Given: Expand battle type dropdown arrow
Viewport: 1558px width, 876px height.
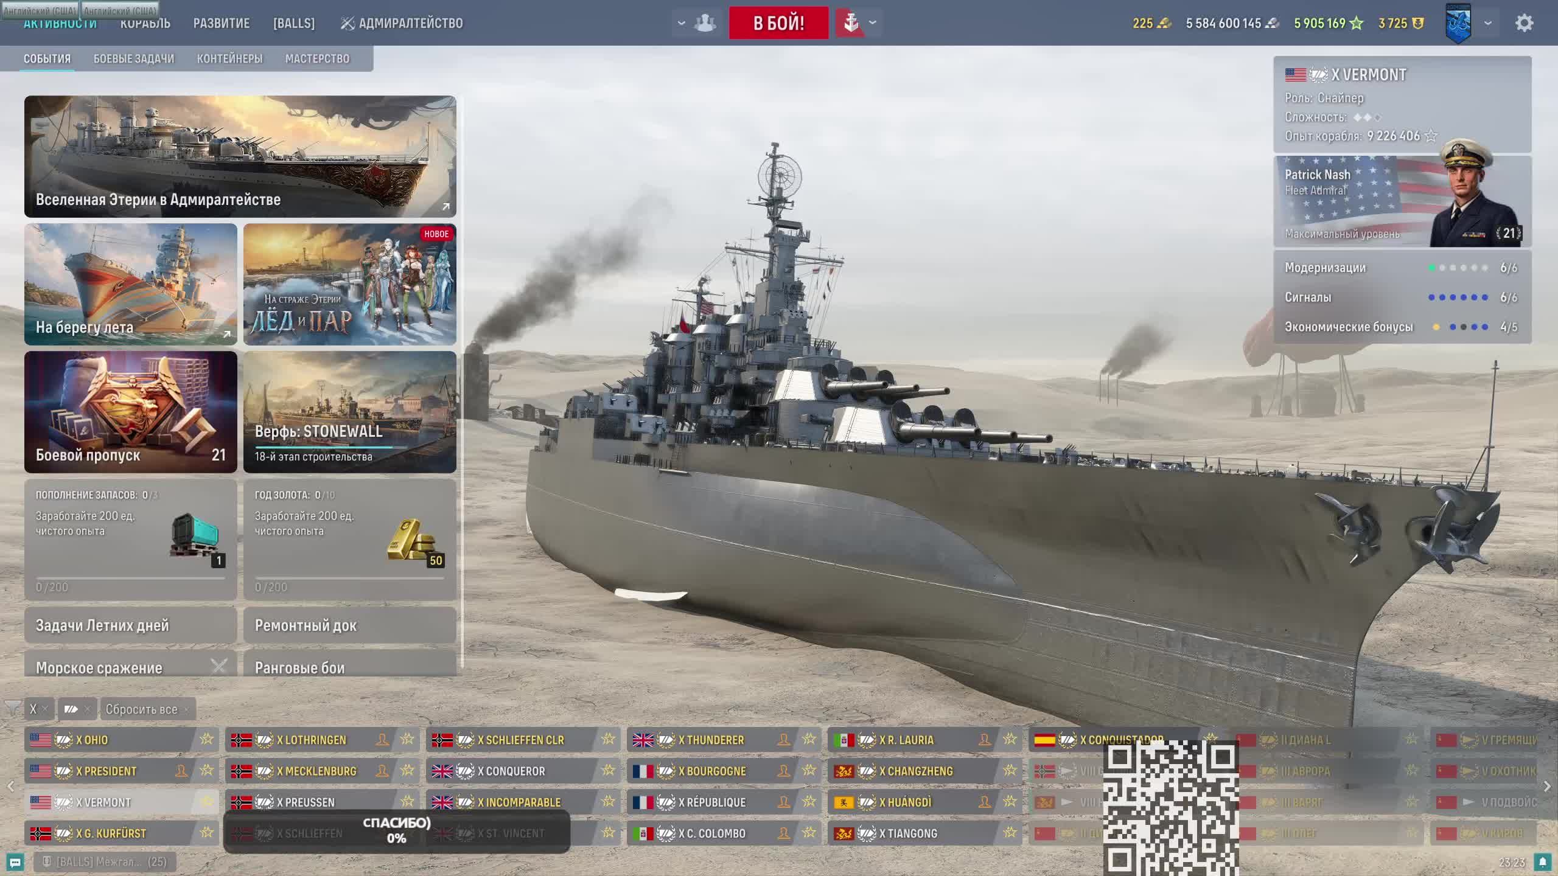Looking at the screenshot, I should (873, 23).
